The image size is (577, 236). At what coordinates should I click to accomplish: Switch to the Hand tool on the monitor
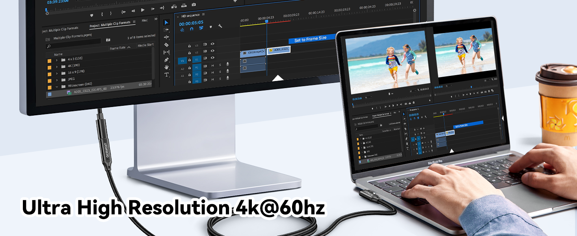167,67
